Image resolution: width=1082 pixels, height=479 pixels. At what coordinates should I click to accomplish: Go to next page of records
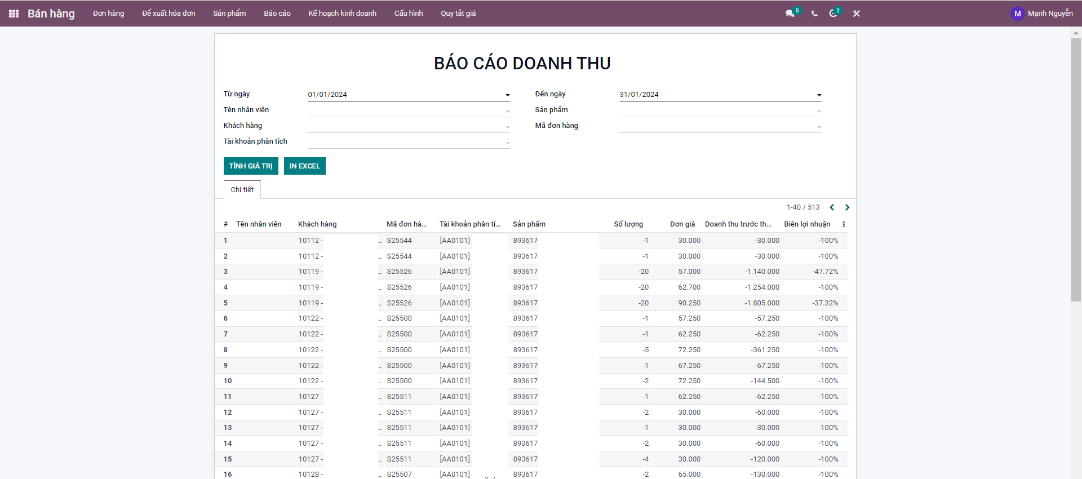click(x=847, y=207)
